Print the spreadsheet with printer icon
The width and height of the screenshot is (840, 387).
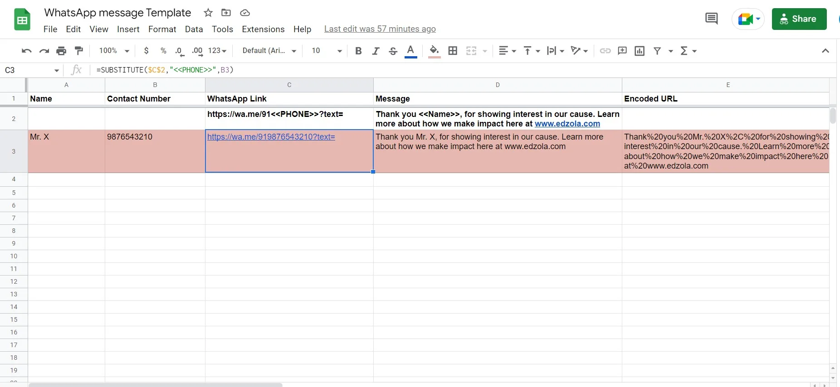(x=61, y=51)
